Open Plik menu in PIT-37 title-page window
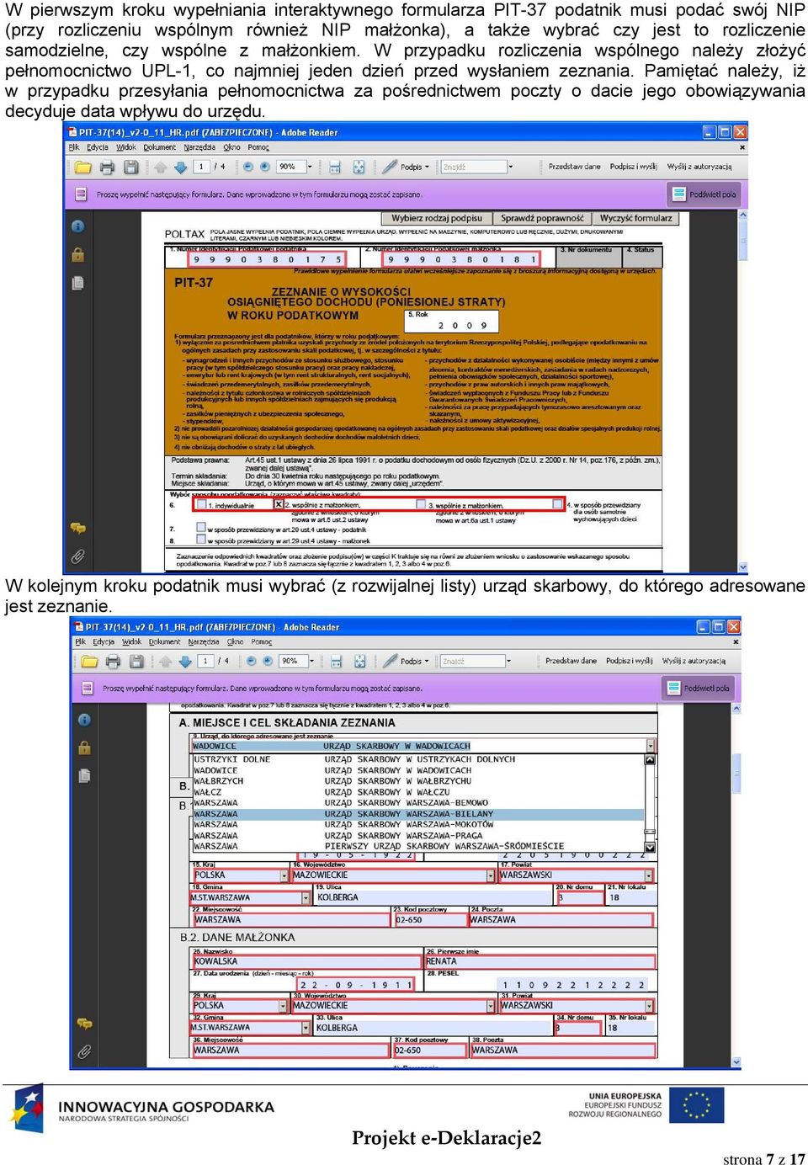 73,147
